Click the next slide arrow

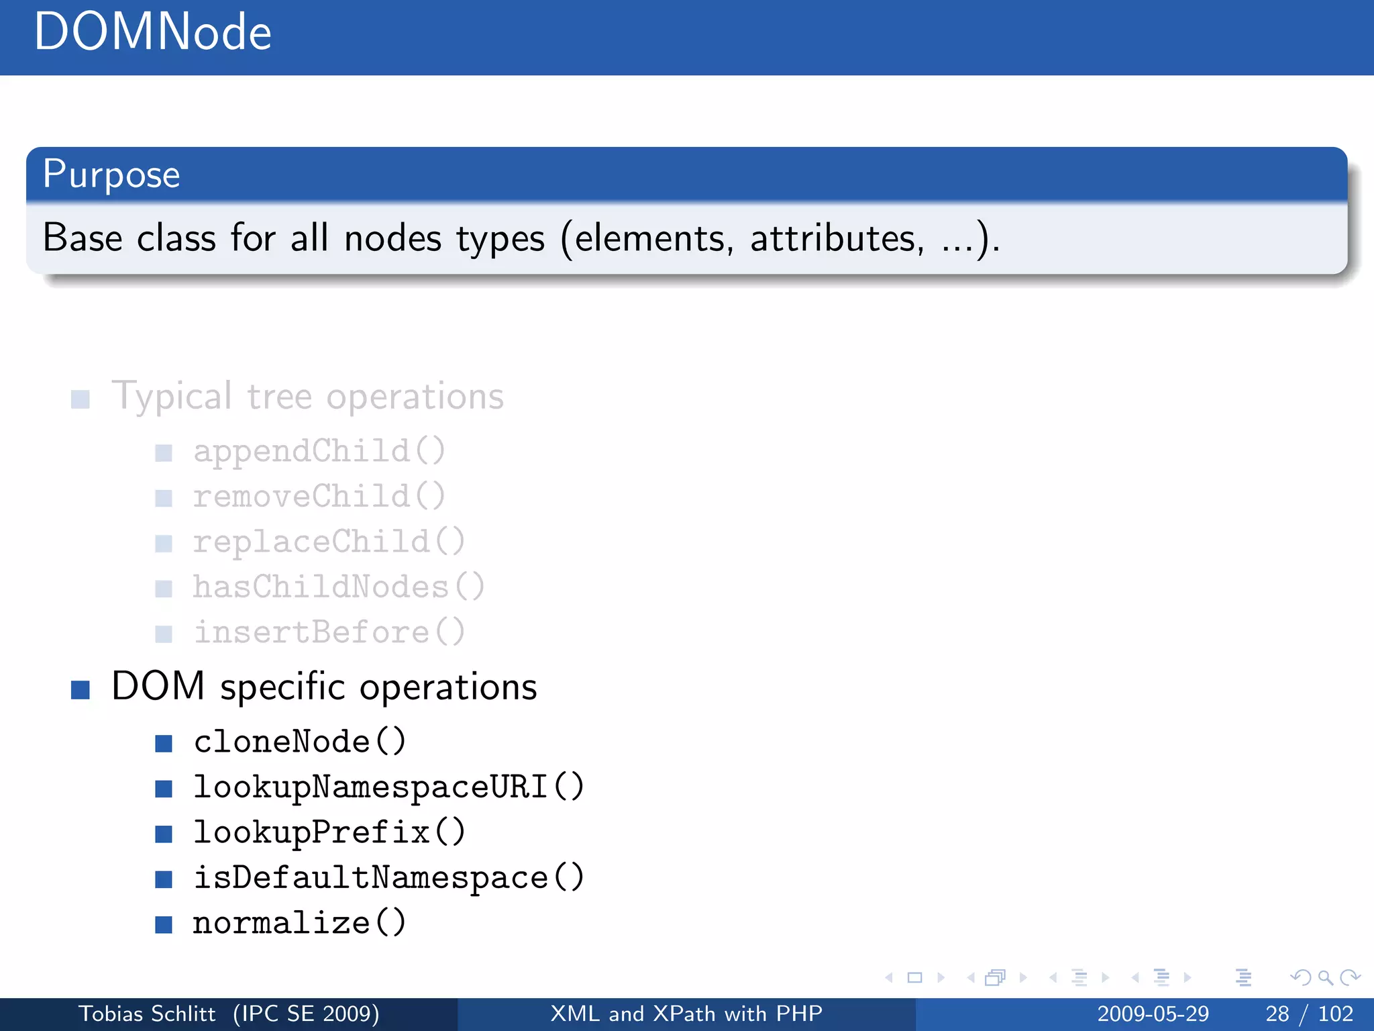(941, 978)
